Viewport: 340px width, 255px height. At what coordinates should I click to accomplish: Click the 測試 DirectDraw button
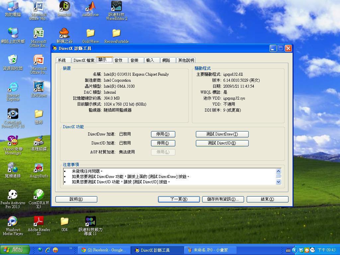(x=222, y=134)
